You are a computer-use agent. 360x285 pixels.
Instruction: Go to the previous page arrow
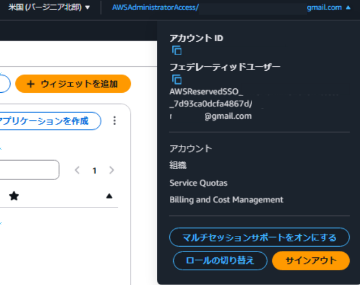[78, 170]
